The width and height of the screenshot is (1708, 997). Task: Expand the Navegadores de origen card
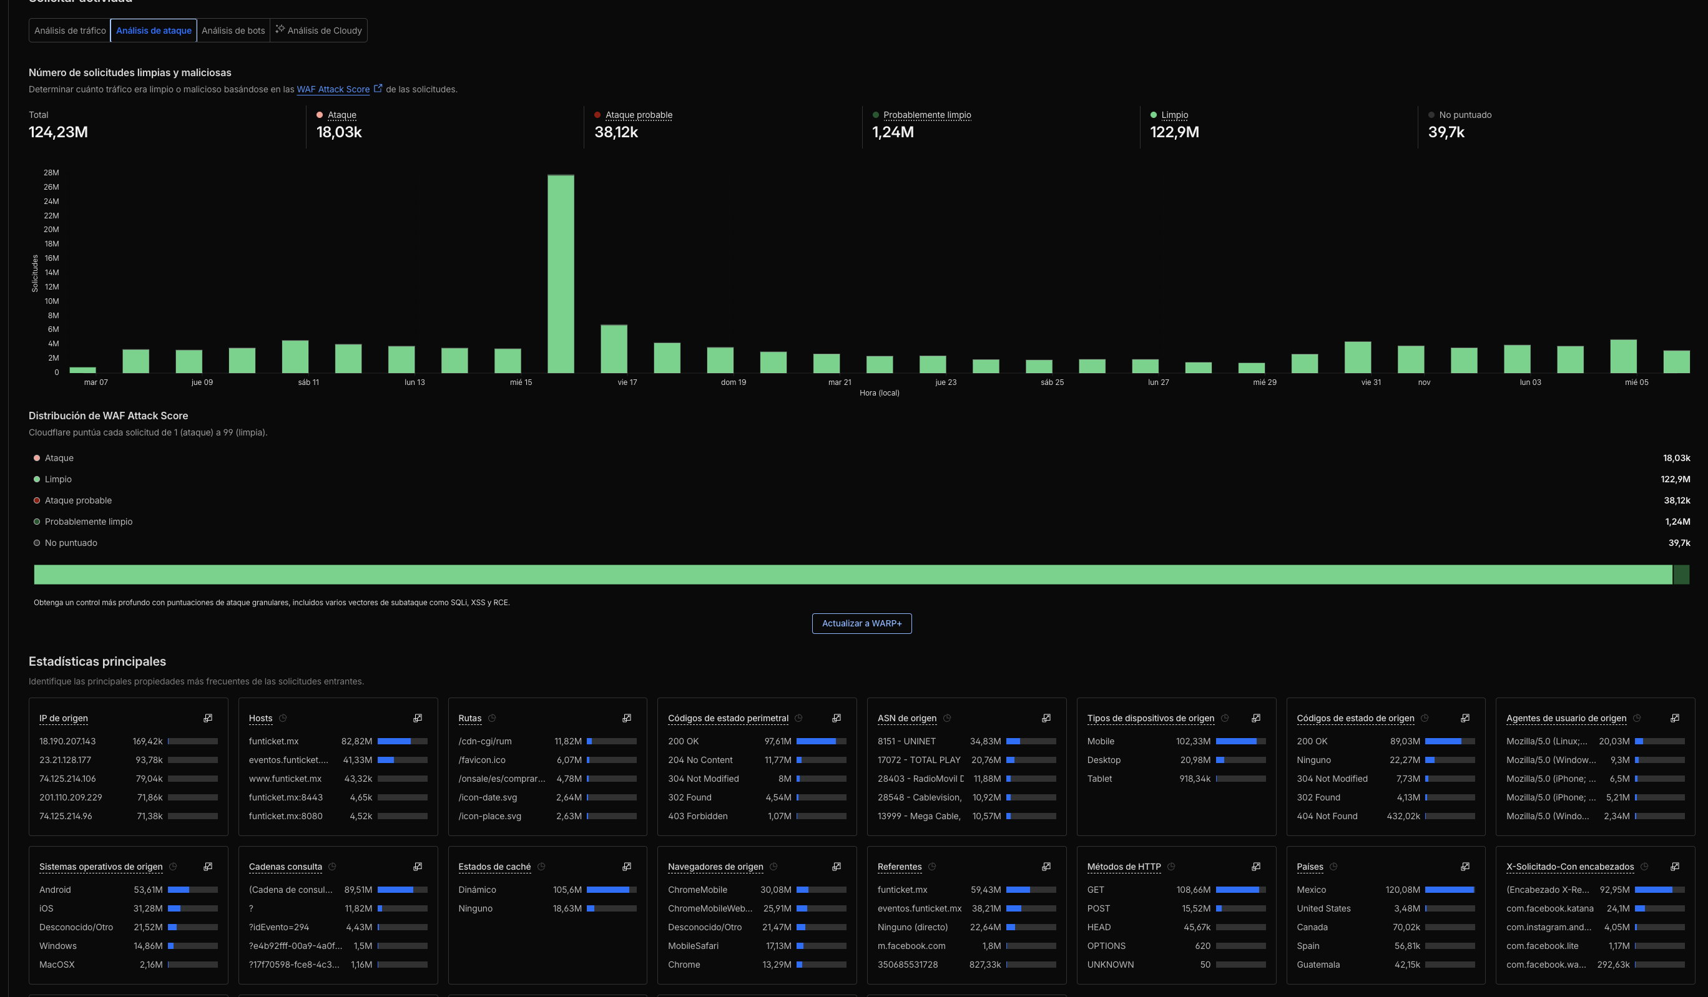(x=837, y=866)
